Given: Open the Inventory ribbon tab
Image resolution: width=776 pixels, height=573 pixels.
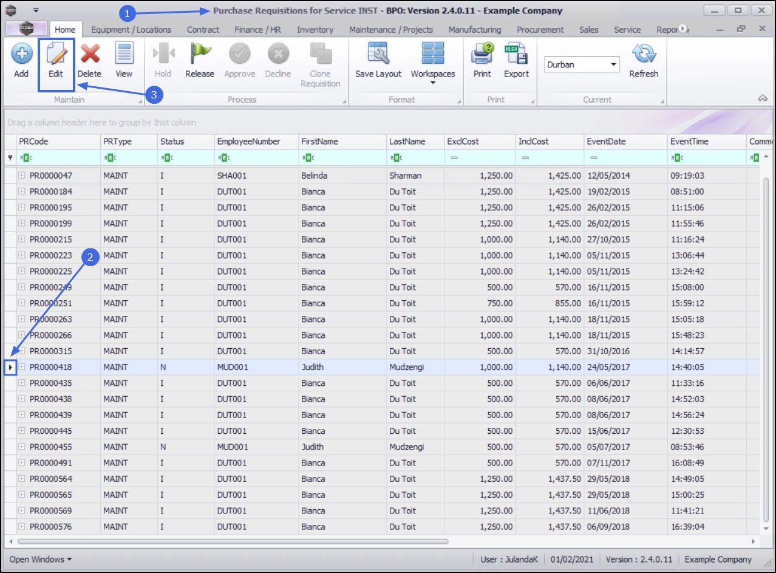Looking at the screenshot, I should pyautogui.click(x=315, y=29).
